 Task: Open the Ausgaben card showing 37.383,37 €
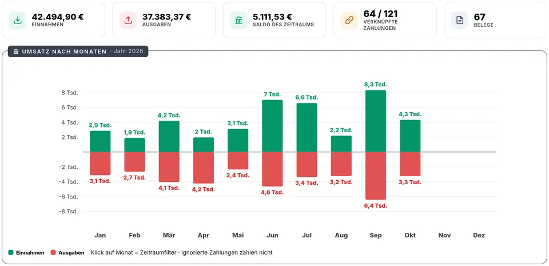coord(164,20)
